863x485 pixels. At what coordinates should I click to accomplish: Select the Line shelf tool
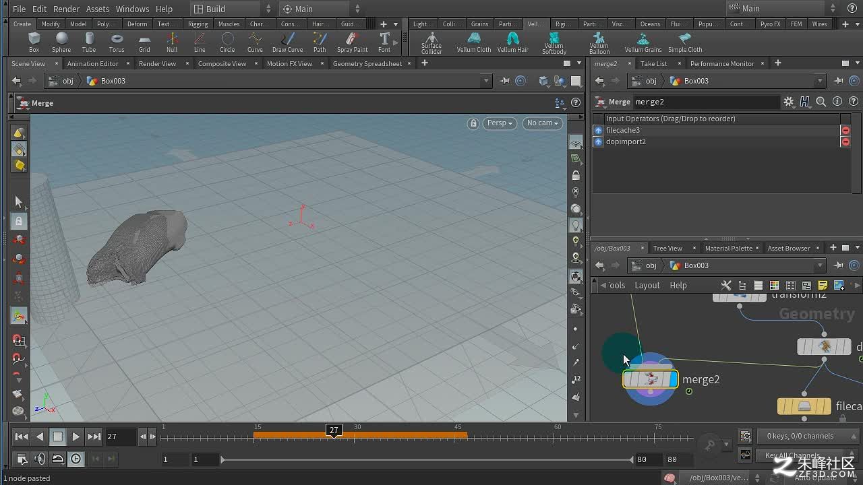coord(200,42)
